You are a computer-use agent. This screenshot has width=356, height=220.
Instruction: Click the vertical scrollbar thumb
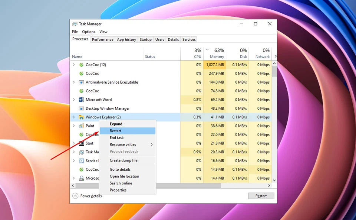click(x=274, y=71)
